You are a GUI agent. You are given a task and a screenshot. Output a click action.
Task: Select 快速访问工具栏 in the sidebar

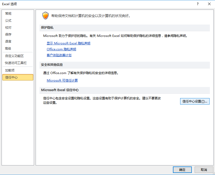coord(16,63)
